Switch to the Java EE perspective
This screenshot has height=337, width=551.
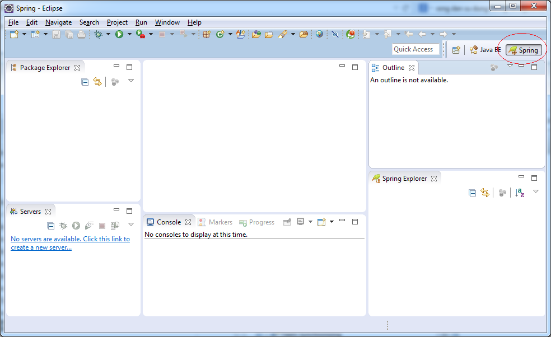pos(485,50)
